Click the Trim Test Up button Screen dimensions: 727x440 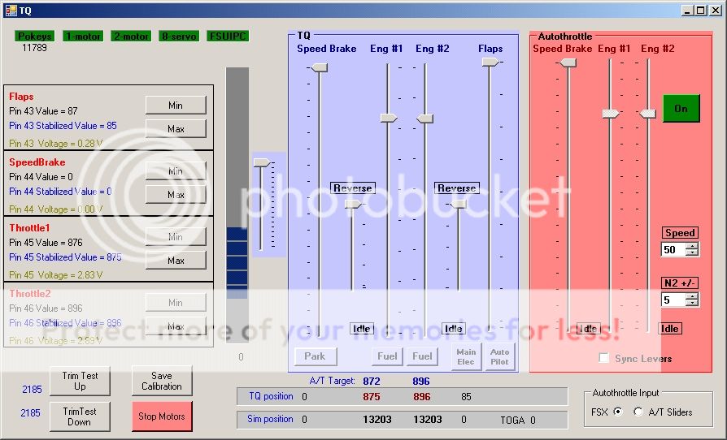80,381
